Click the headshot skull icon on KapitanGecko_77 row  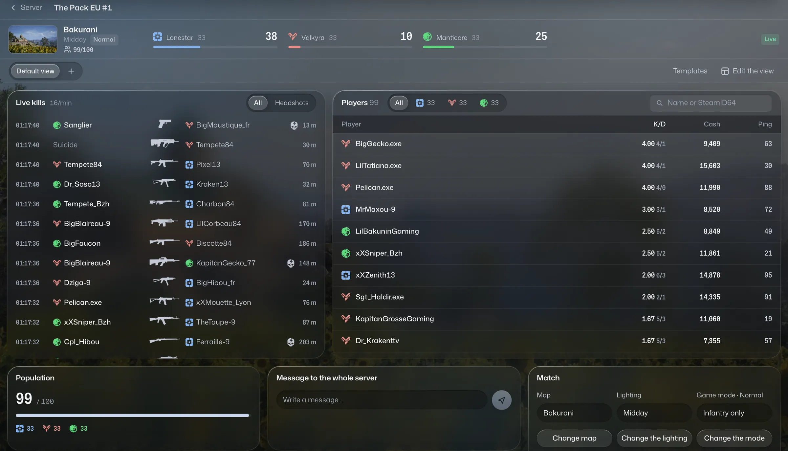coord(291,263)
